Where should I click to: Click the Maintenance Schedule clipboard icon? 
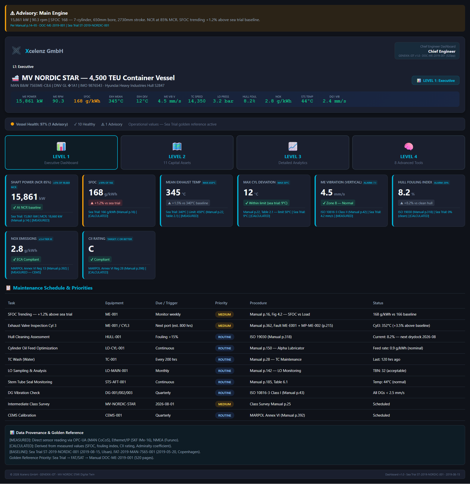[x=8, y=288]
